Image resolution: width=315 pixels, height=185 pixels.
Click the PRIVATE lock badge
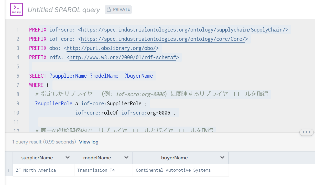coord(118,9)
